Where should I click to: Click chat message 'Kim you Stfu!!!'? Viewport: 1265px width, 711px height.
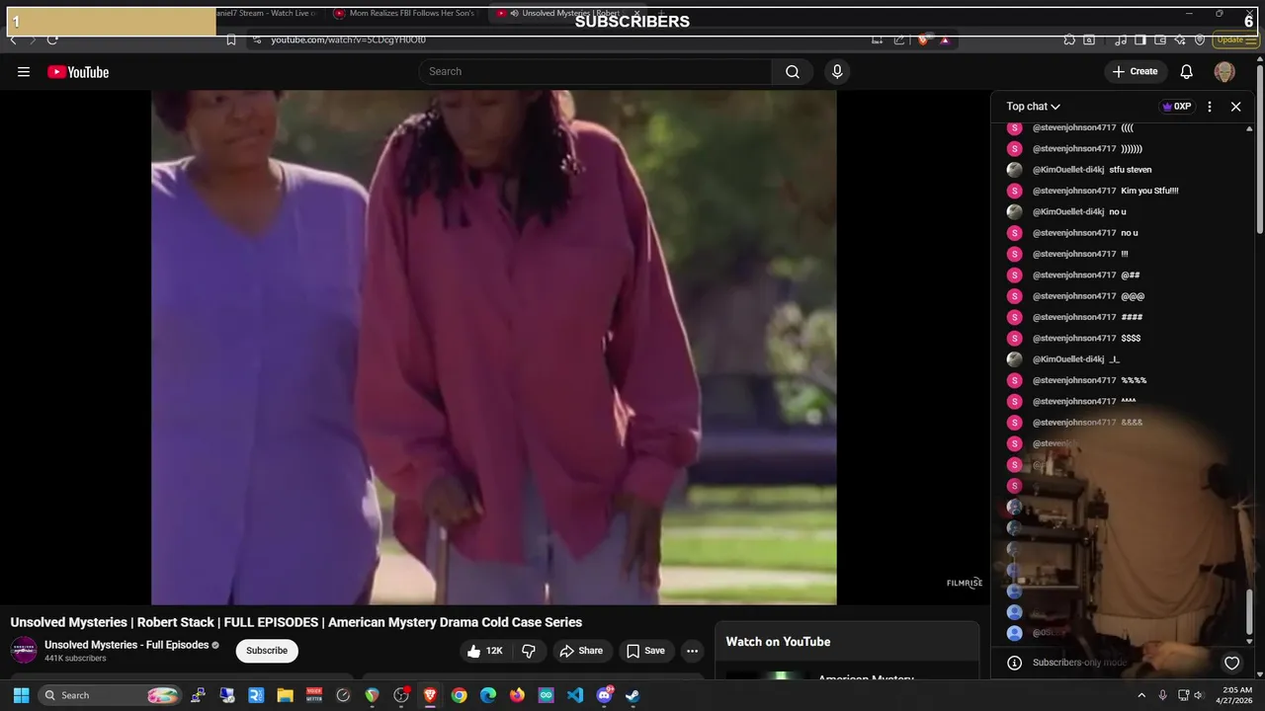1149,191
